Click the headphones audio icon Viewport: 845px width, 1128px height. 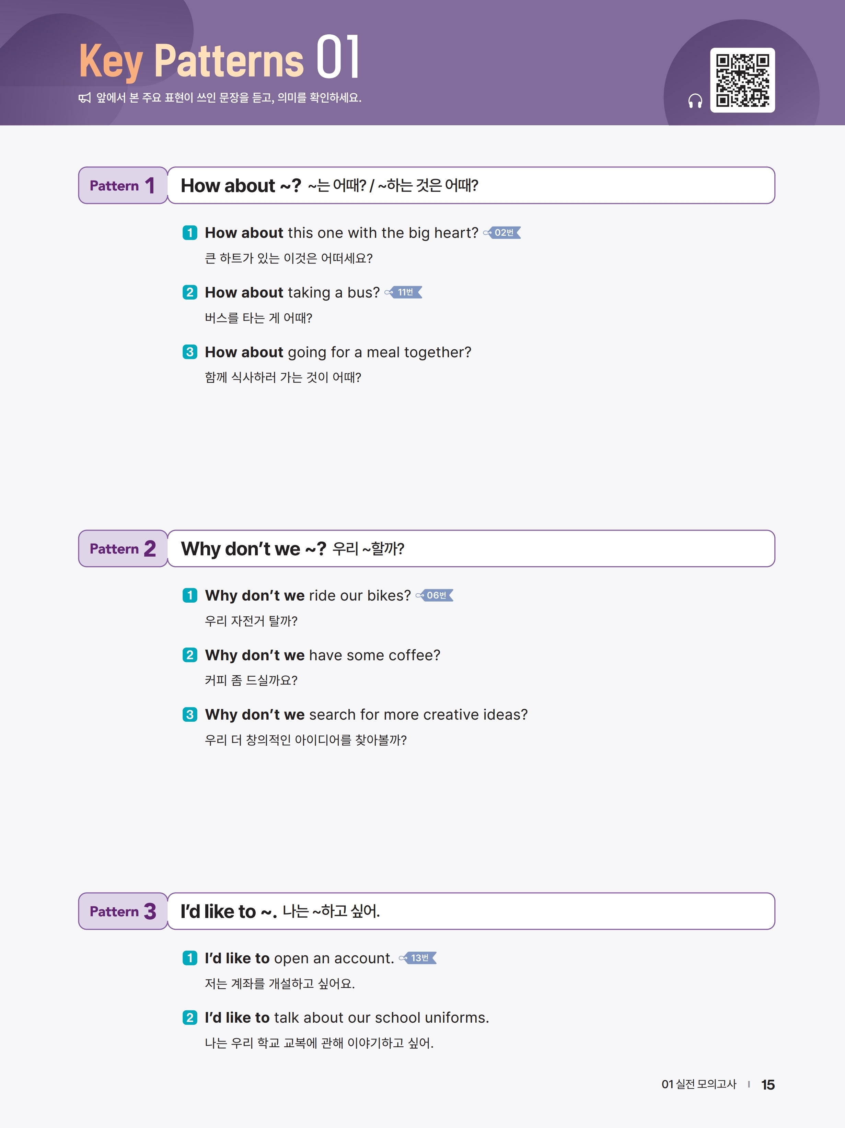point(695,101)
